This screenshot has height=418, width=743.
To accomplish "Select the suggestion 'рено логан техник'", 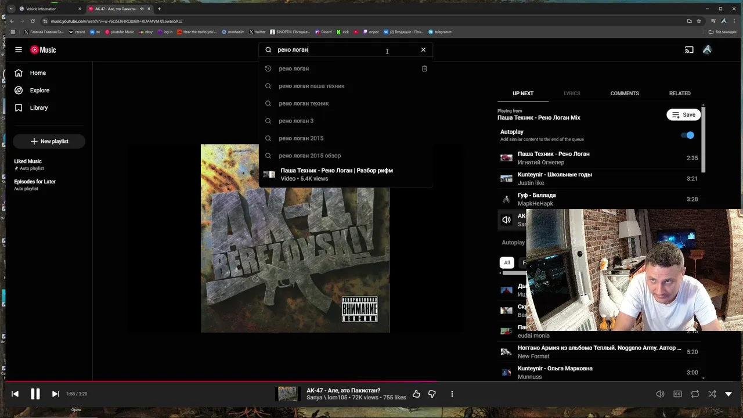I will (x=346, y=103).
